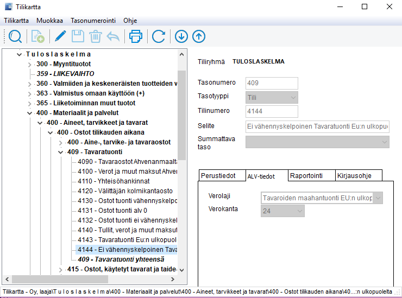Switch to the Kirjausohje tab

(x=359, y=176)
